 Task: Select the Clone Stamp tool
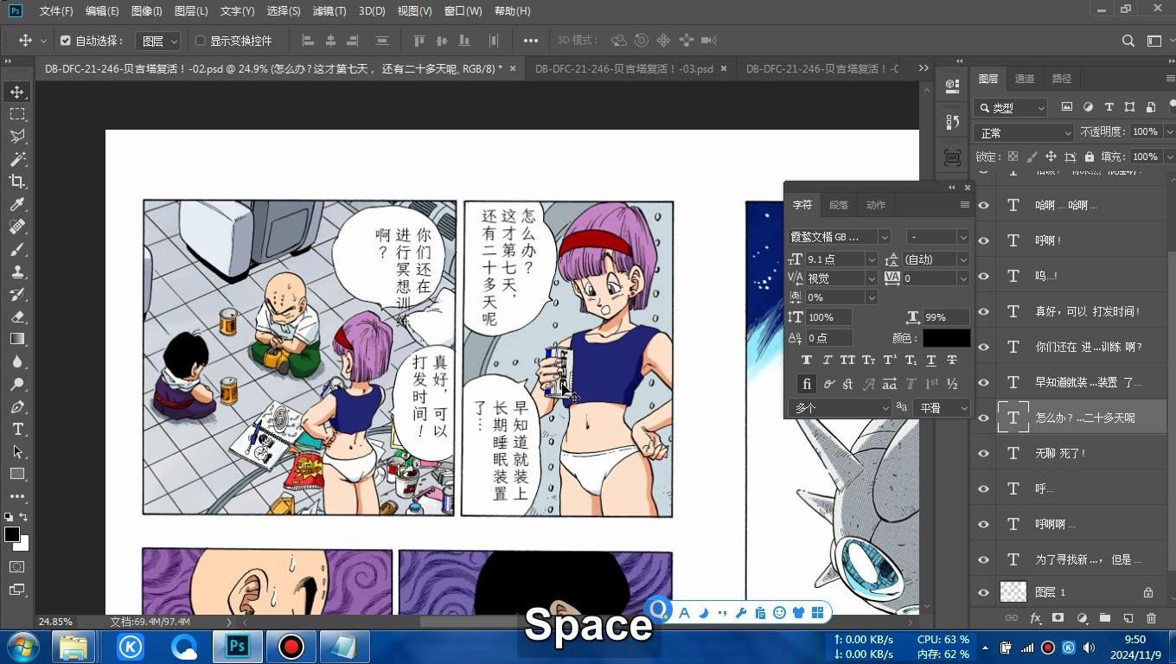tap(17, 271)
